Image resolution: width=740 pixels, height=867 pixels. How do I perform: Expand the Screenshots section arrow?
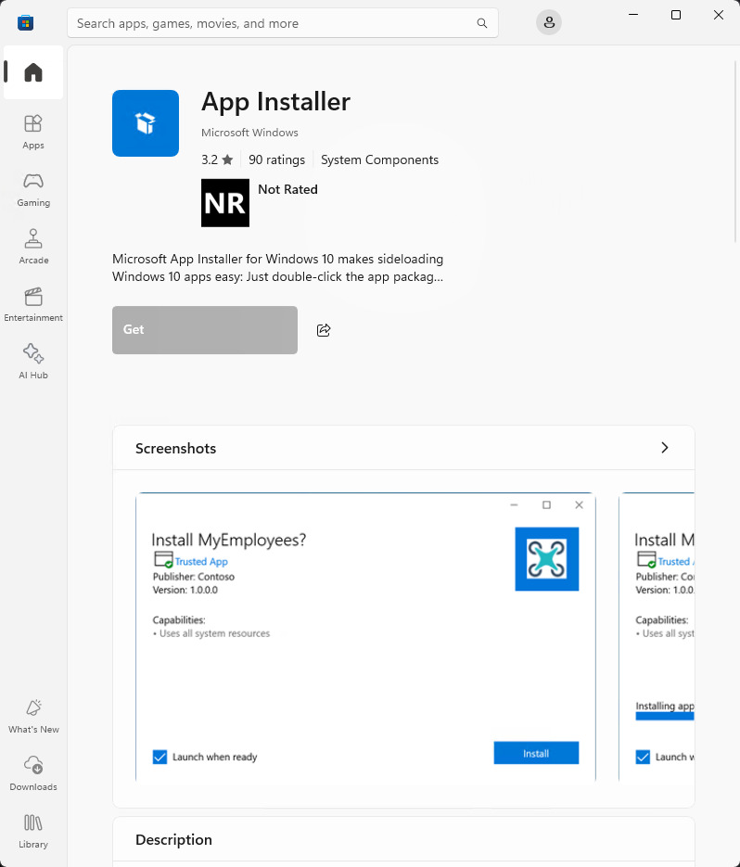pyautogui.click(x=665, y=448)
